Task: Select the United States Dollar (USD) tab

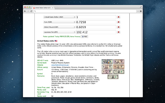Action: point(43,8)
